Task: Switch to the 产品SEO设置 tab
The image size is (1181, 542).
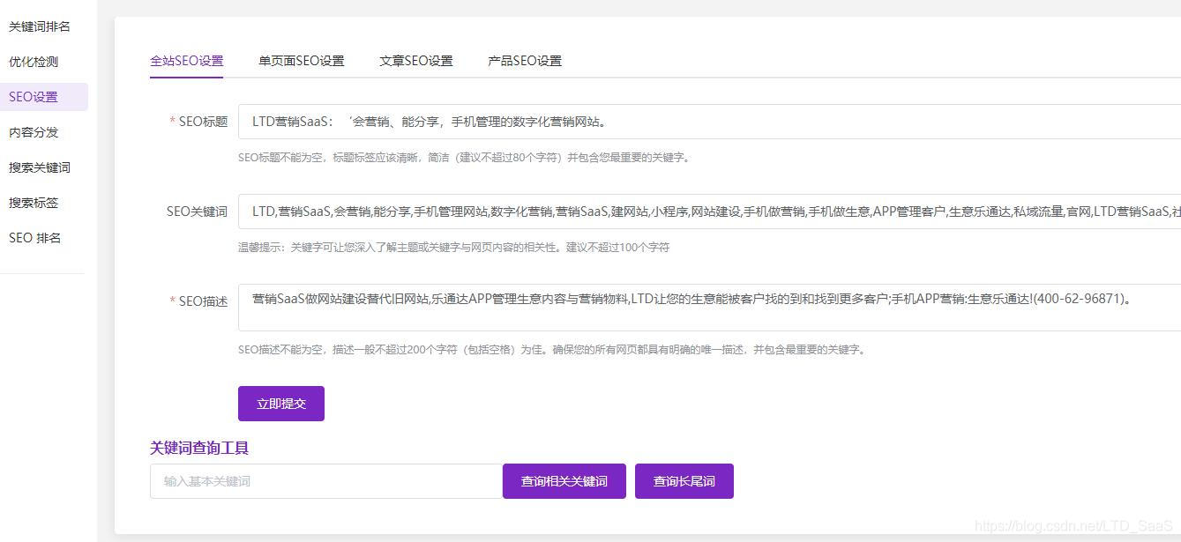Action: [x=524, y=60]
